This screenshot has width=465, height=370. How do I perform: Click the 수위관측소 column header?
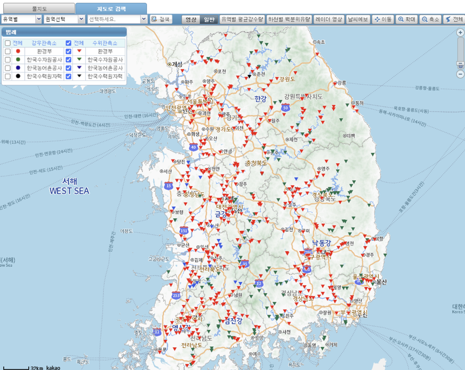click(105, 43)
